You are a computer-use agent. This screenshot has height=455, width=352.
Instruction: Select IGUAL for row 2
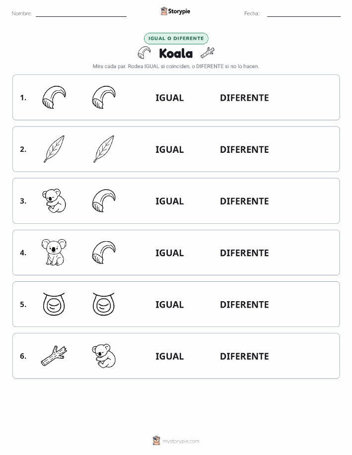170,149
